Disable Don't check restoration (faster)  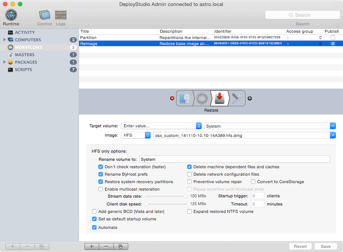coord(101,167)
